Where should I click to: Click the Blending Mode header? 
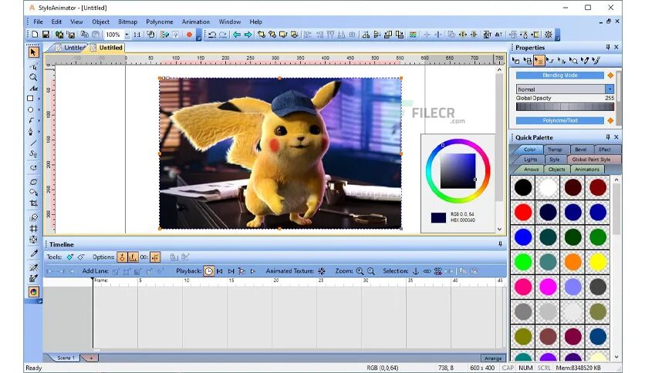click(x=560, y=76)
